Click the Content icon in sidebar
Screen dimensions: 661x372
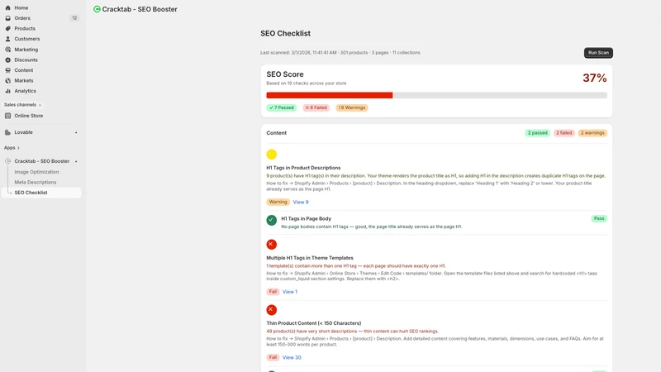pos(7,70)
